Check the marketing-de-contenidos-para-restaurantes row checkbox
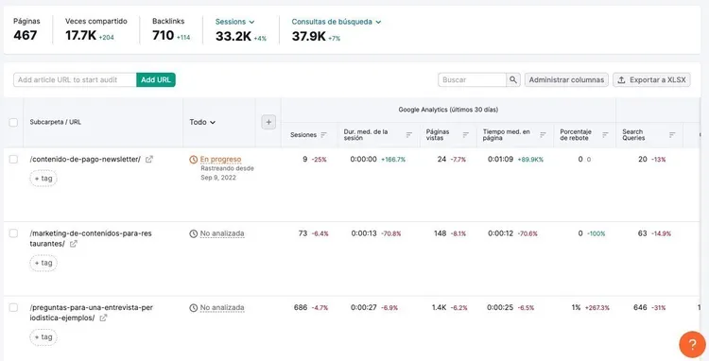 tap(13, 233)
